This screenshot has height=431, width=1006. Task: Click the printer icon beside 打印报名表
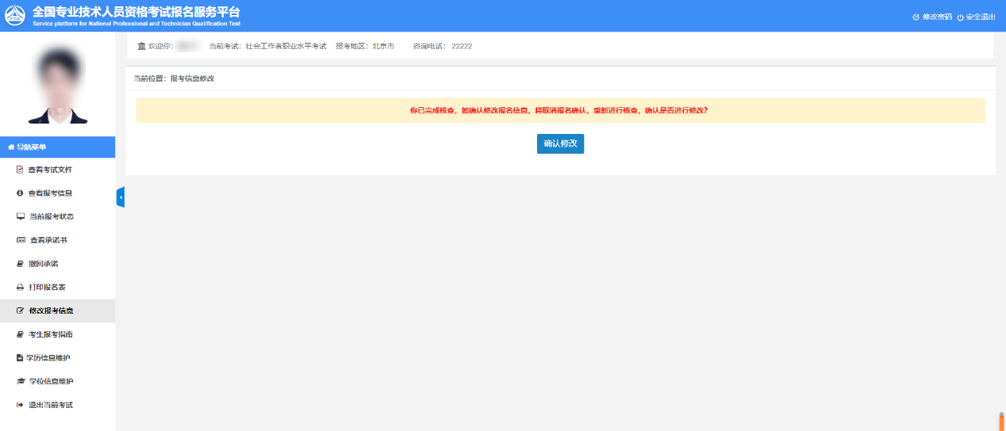20,287
